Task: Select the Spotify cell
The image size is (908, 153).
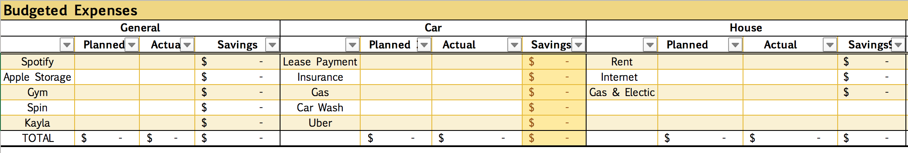Action: [x=38, y=62]
